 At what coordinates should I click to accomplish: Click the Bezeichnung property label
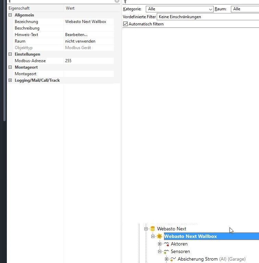pyautogui.click(x=26, y=22)
